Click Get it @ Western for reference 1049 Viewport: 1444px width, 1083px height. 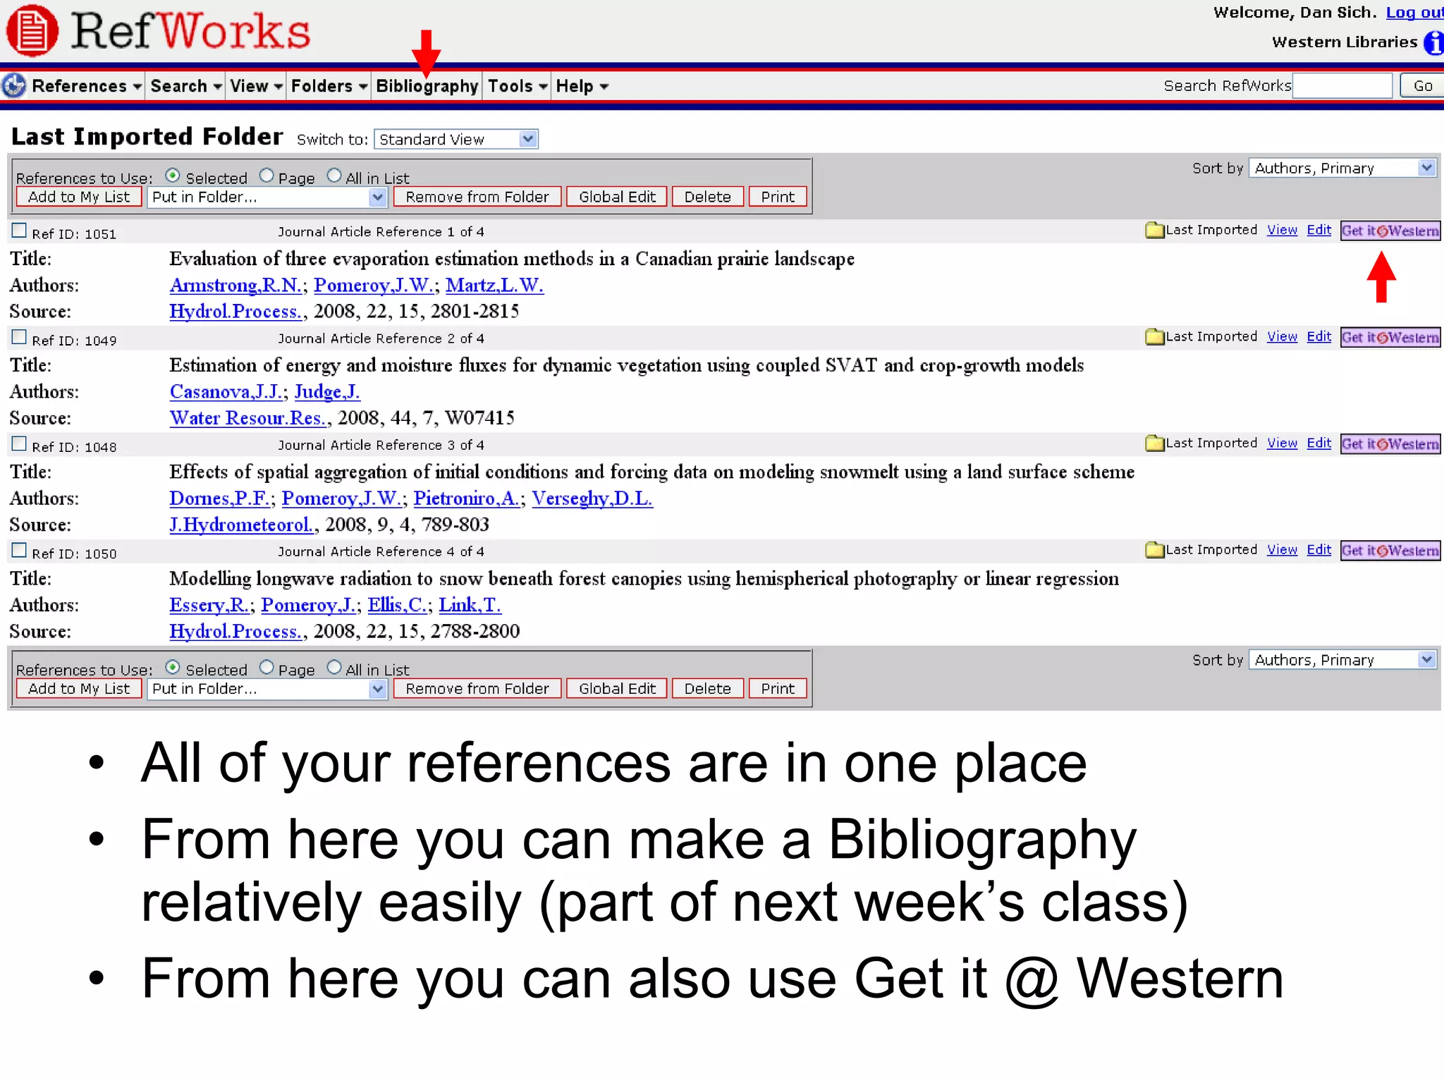[1390, 337]
